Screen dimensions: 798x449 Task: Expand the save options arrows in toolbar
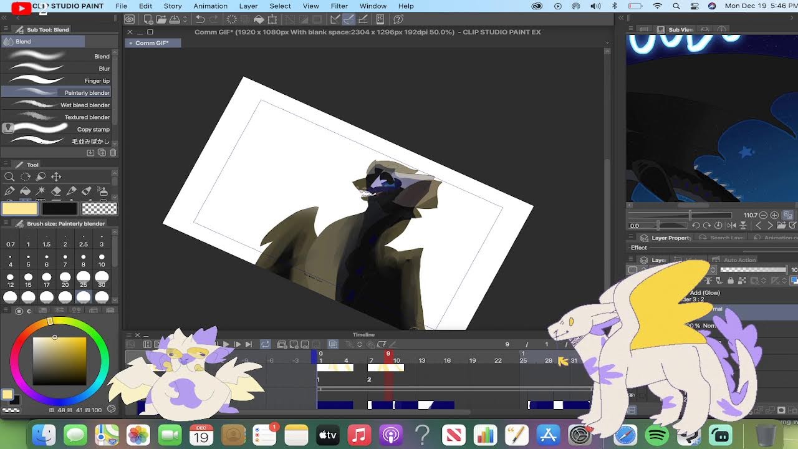click(185, 19)
